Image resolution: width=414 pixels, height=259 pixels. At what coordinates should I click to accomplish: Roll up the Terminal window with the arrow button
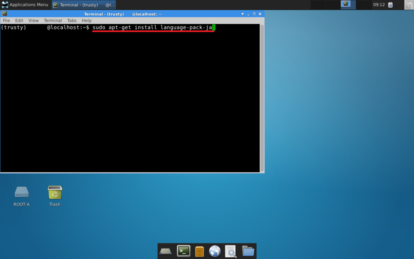pyautogui.click(x=243, y=14)
